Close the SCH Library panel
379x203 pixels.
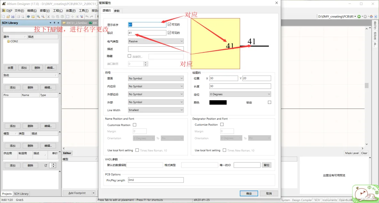tap(58, 23)
